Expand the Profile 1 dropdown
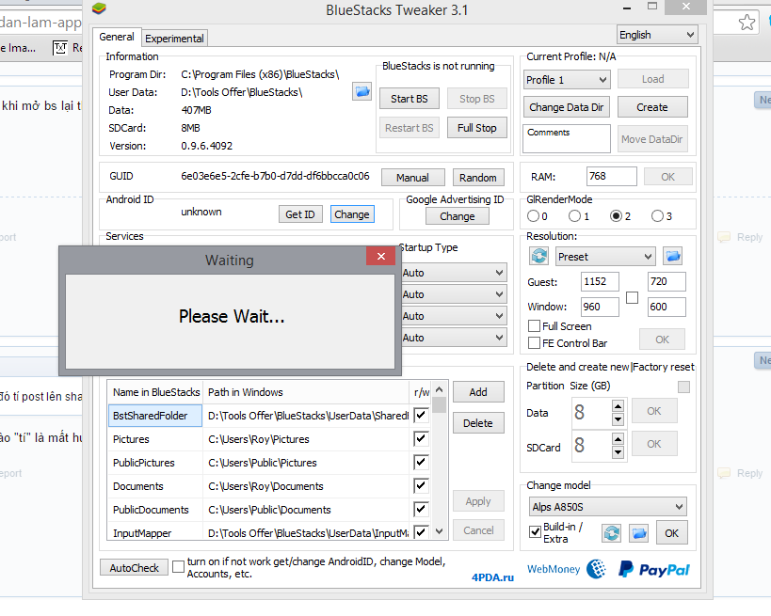 coord(567,80)
